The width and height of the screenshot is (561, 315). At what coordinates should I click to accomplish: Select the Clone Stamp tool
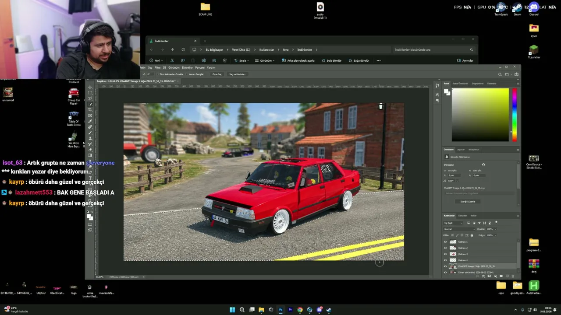(x=90, y=138)
